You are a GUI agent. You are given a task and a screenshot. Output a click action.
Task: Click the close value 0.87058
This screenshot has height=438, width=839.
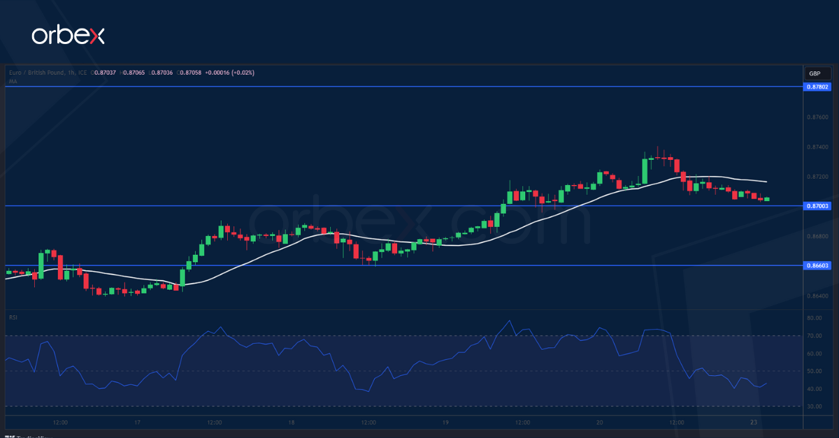tap(190, 73)
